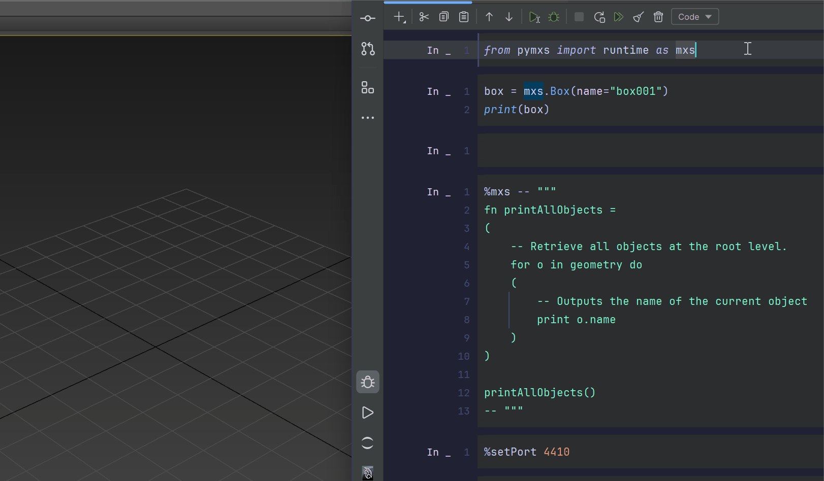Click the pymxs import line
The width and height of the screenshot is (824, 481).
click(589, 50)
